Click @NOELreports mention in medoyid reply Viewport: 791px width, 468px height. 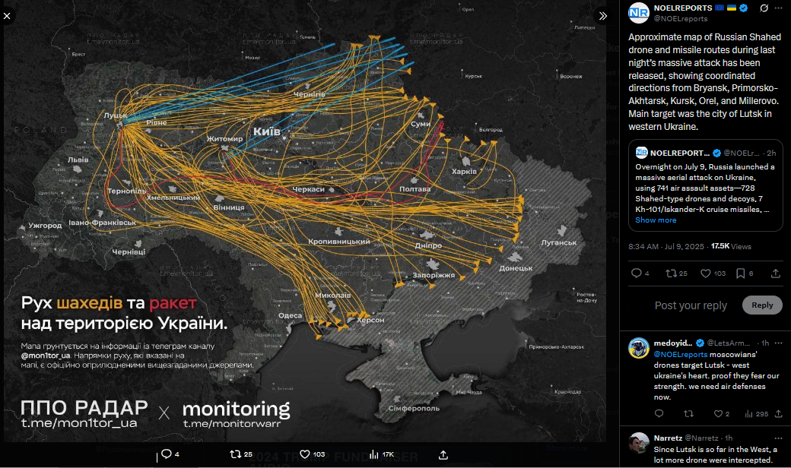pyautogui.click(x=681, y=355)
